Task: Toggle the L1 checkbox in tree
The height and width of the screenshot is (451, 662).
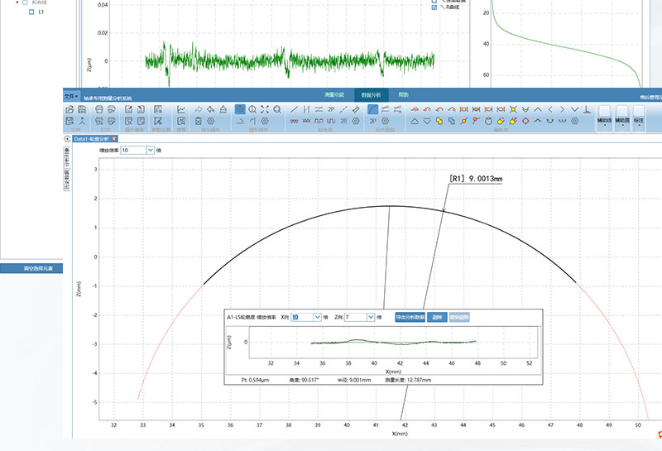Action: [31, 12]
